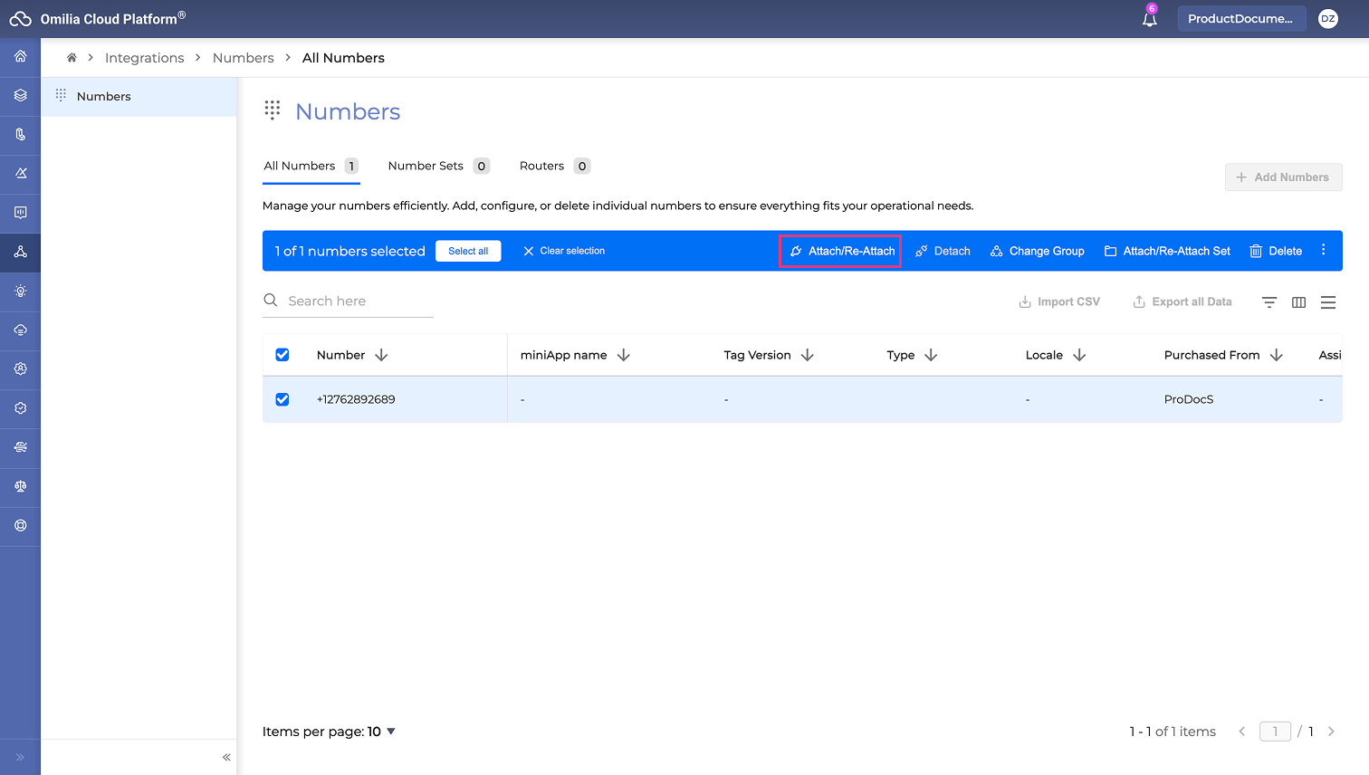Open the wind lines sidebar icon
The width and height of the screenshot is (1369, 775).
[x=20, y=447]
